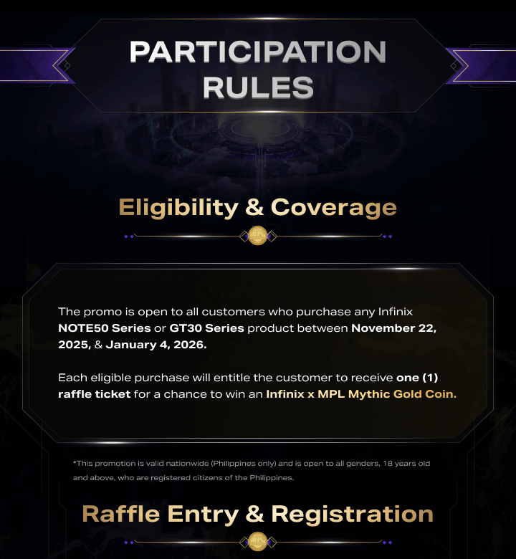
Task: Click the MPL gold coin under Eligibility & Coverage
Action: 257,235
